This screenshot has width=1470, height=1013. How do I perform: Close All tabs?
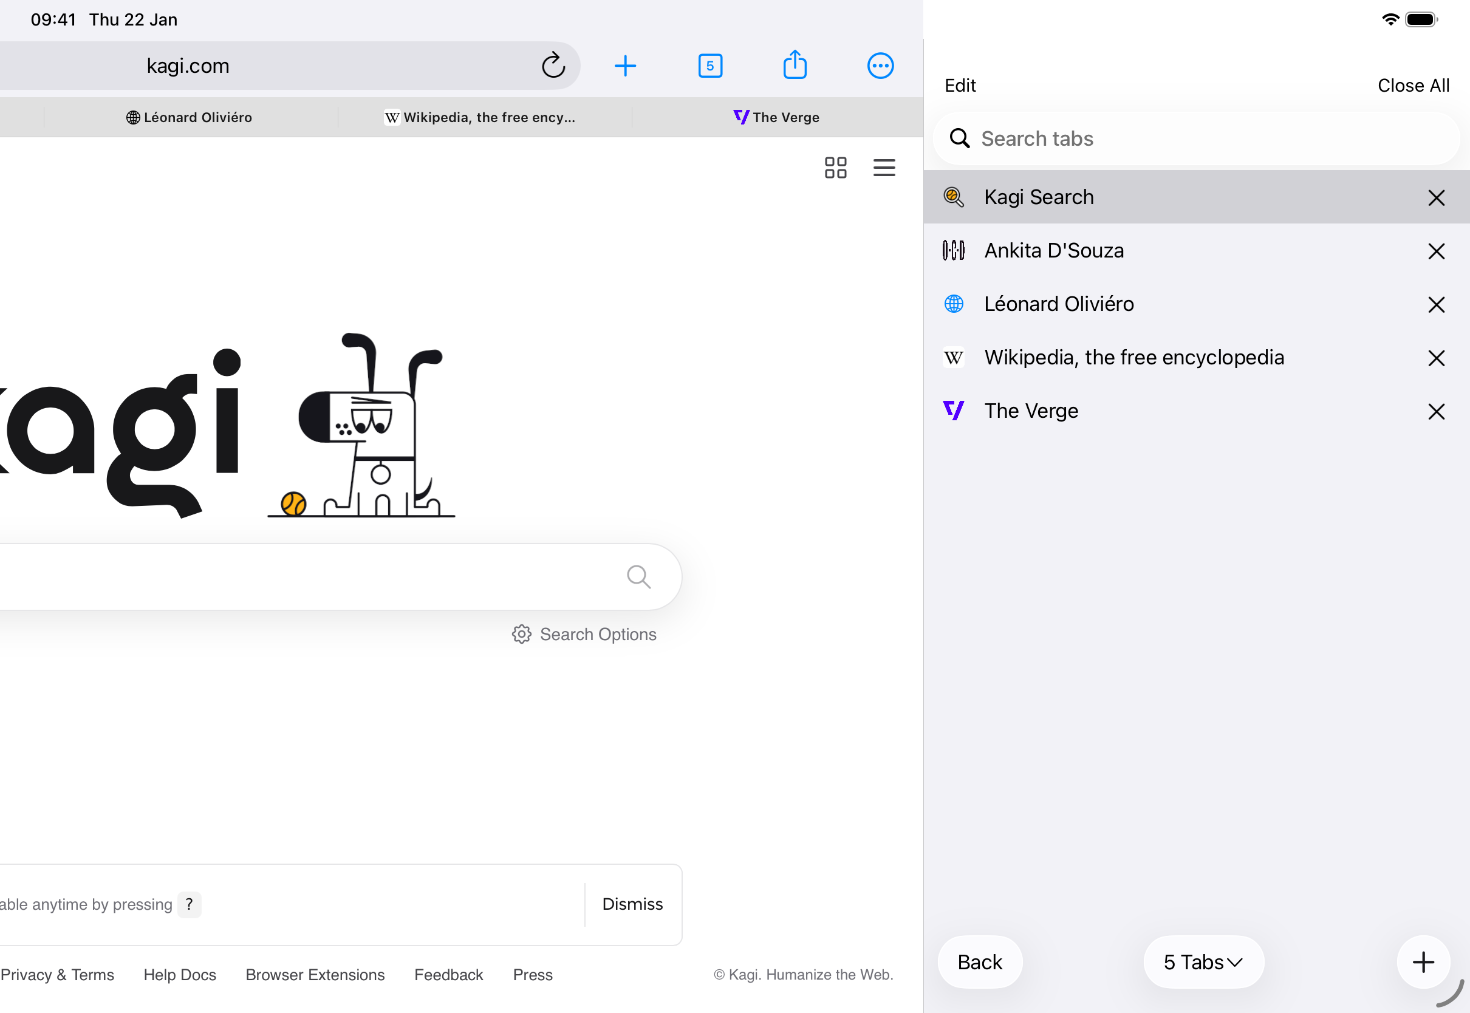pos(1413,84)
